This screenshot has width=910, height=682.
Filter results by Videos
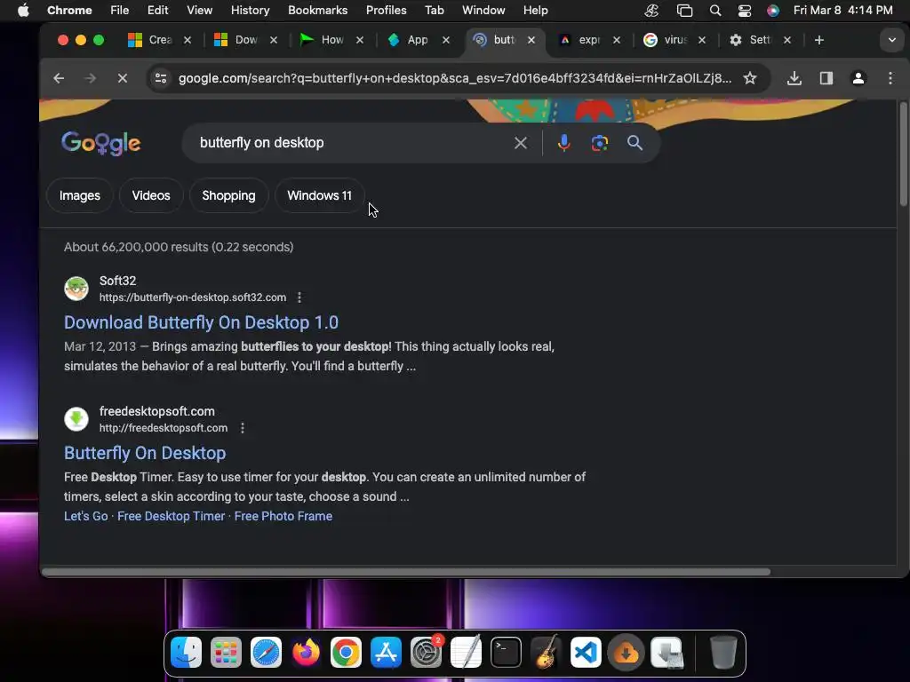[x=151, y=195]
